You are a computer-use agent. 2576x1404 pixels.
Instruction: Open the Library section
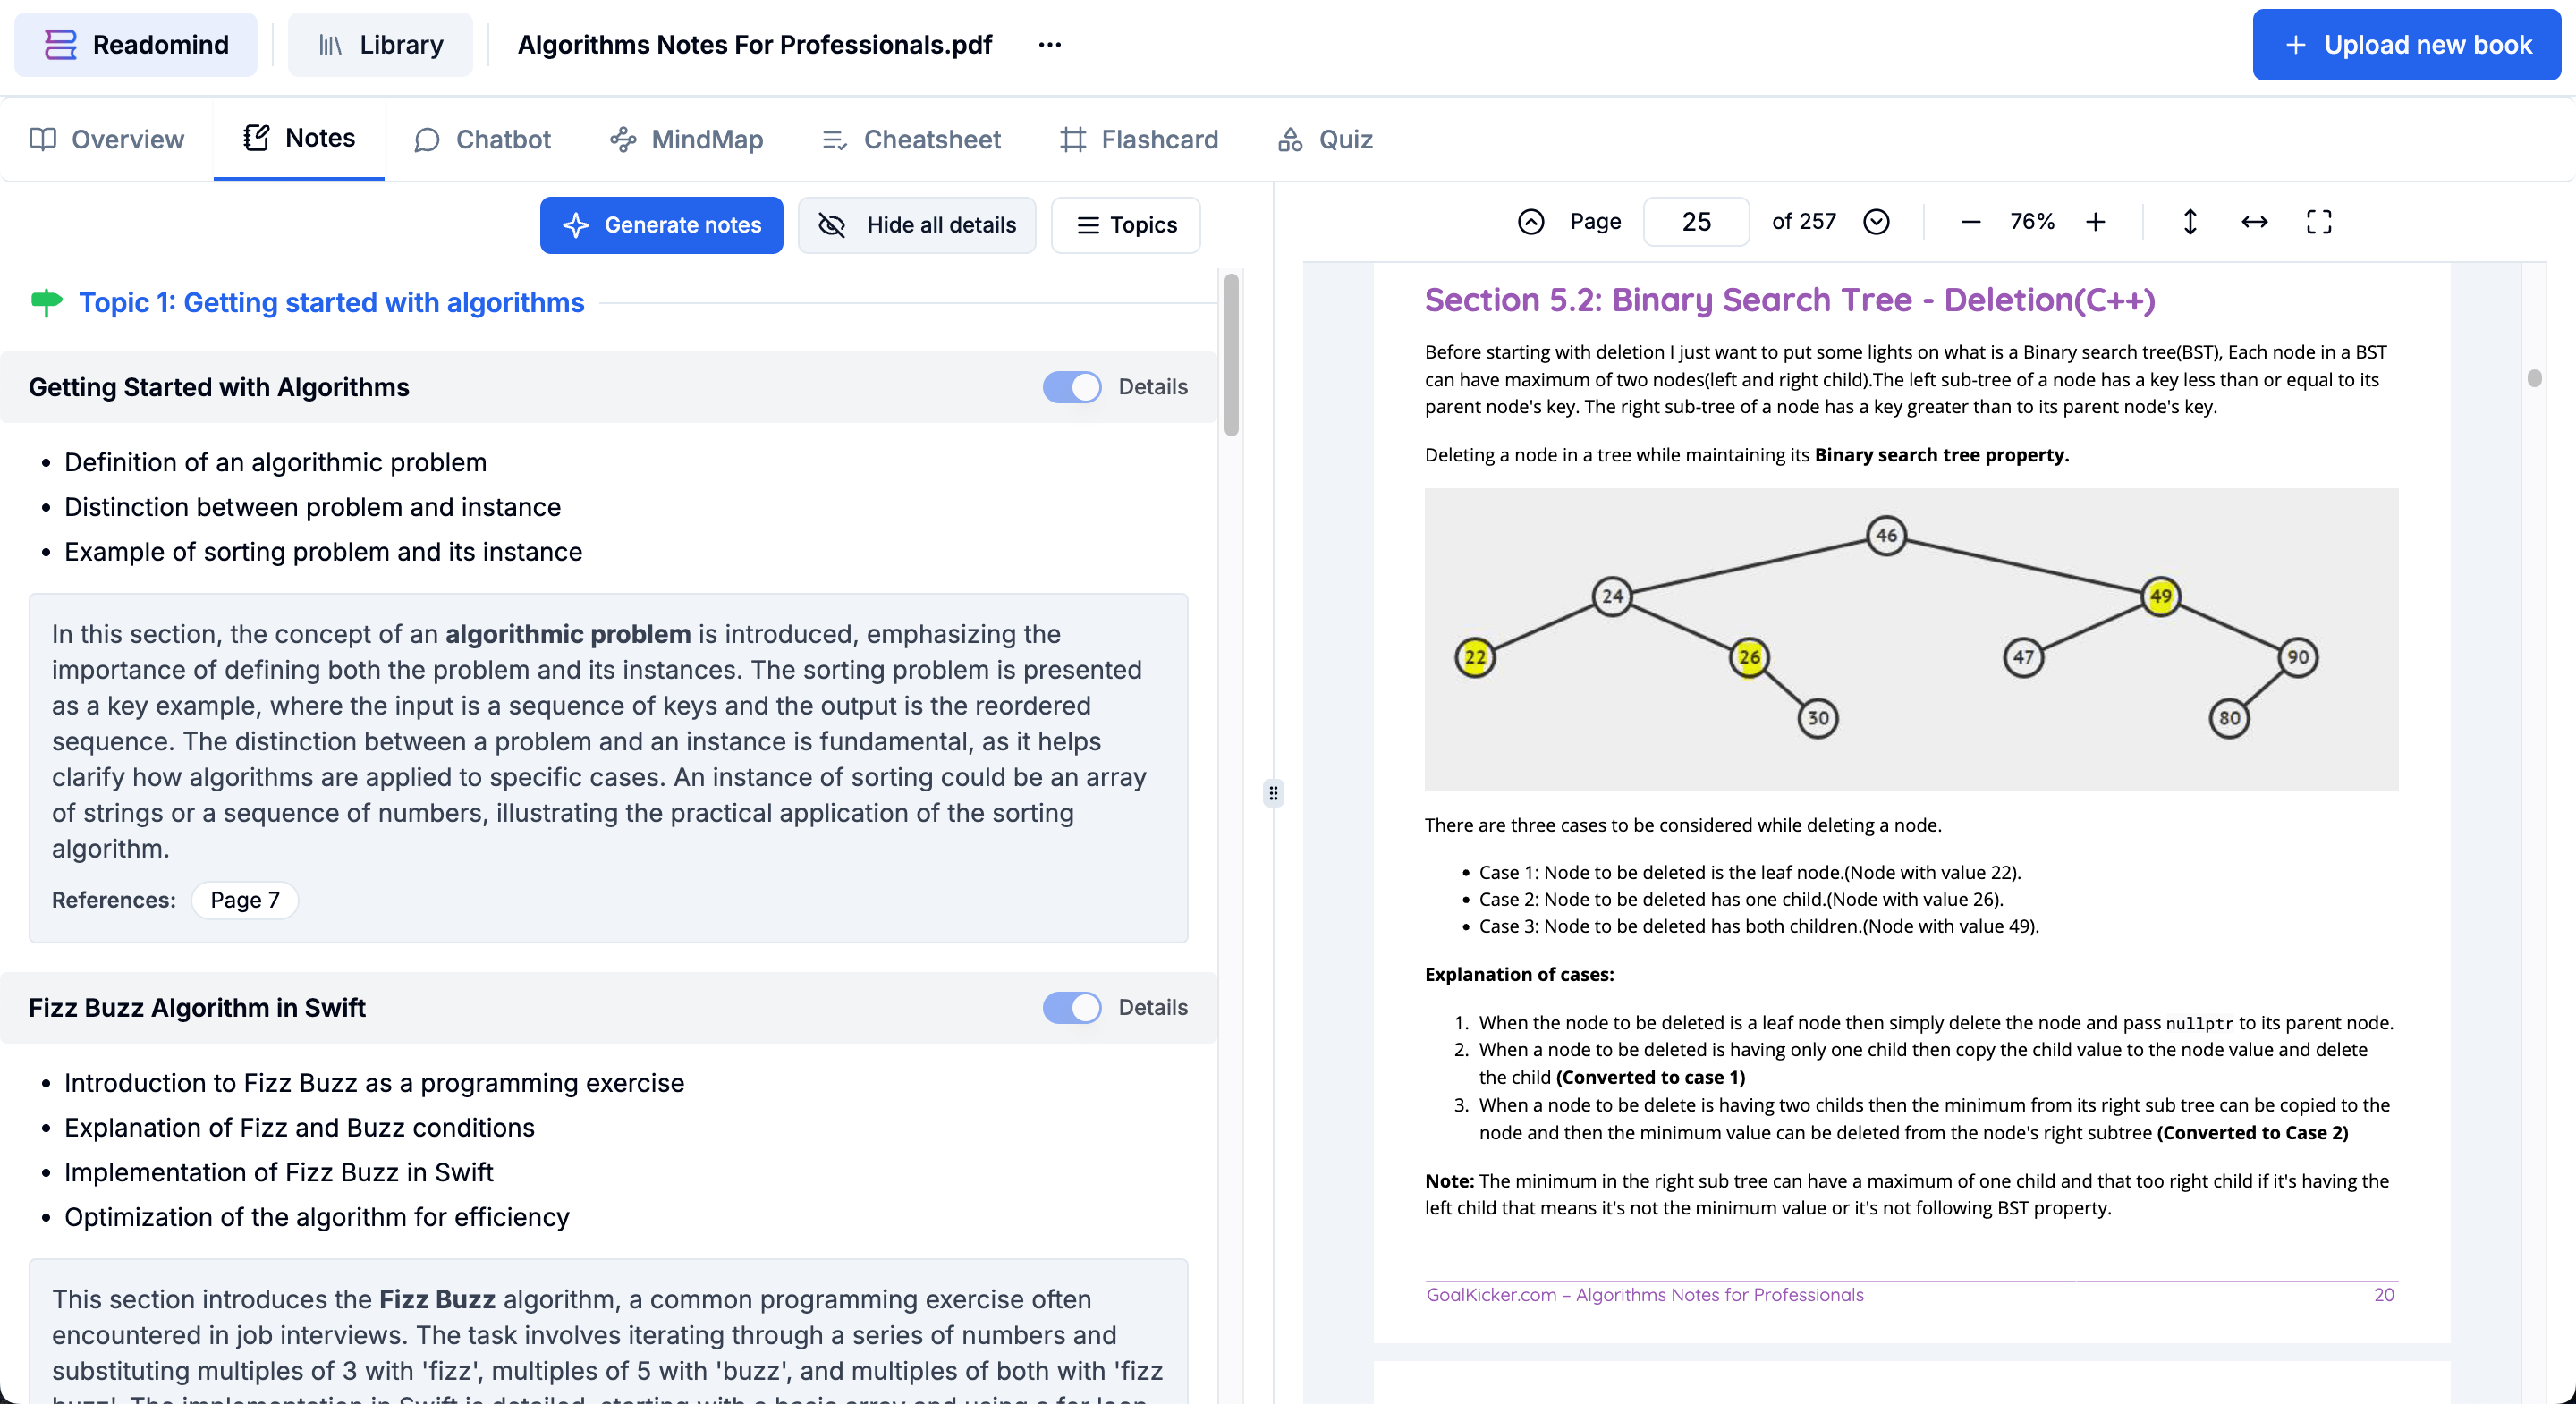tap(380, 45)
